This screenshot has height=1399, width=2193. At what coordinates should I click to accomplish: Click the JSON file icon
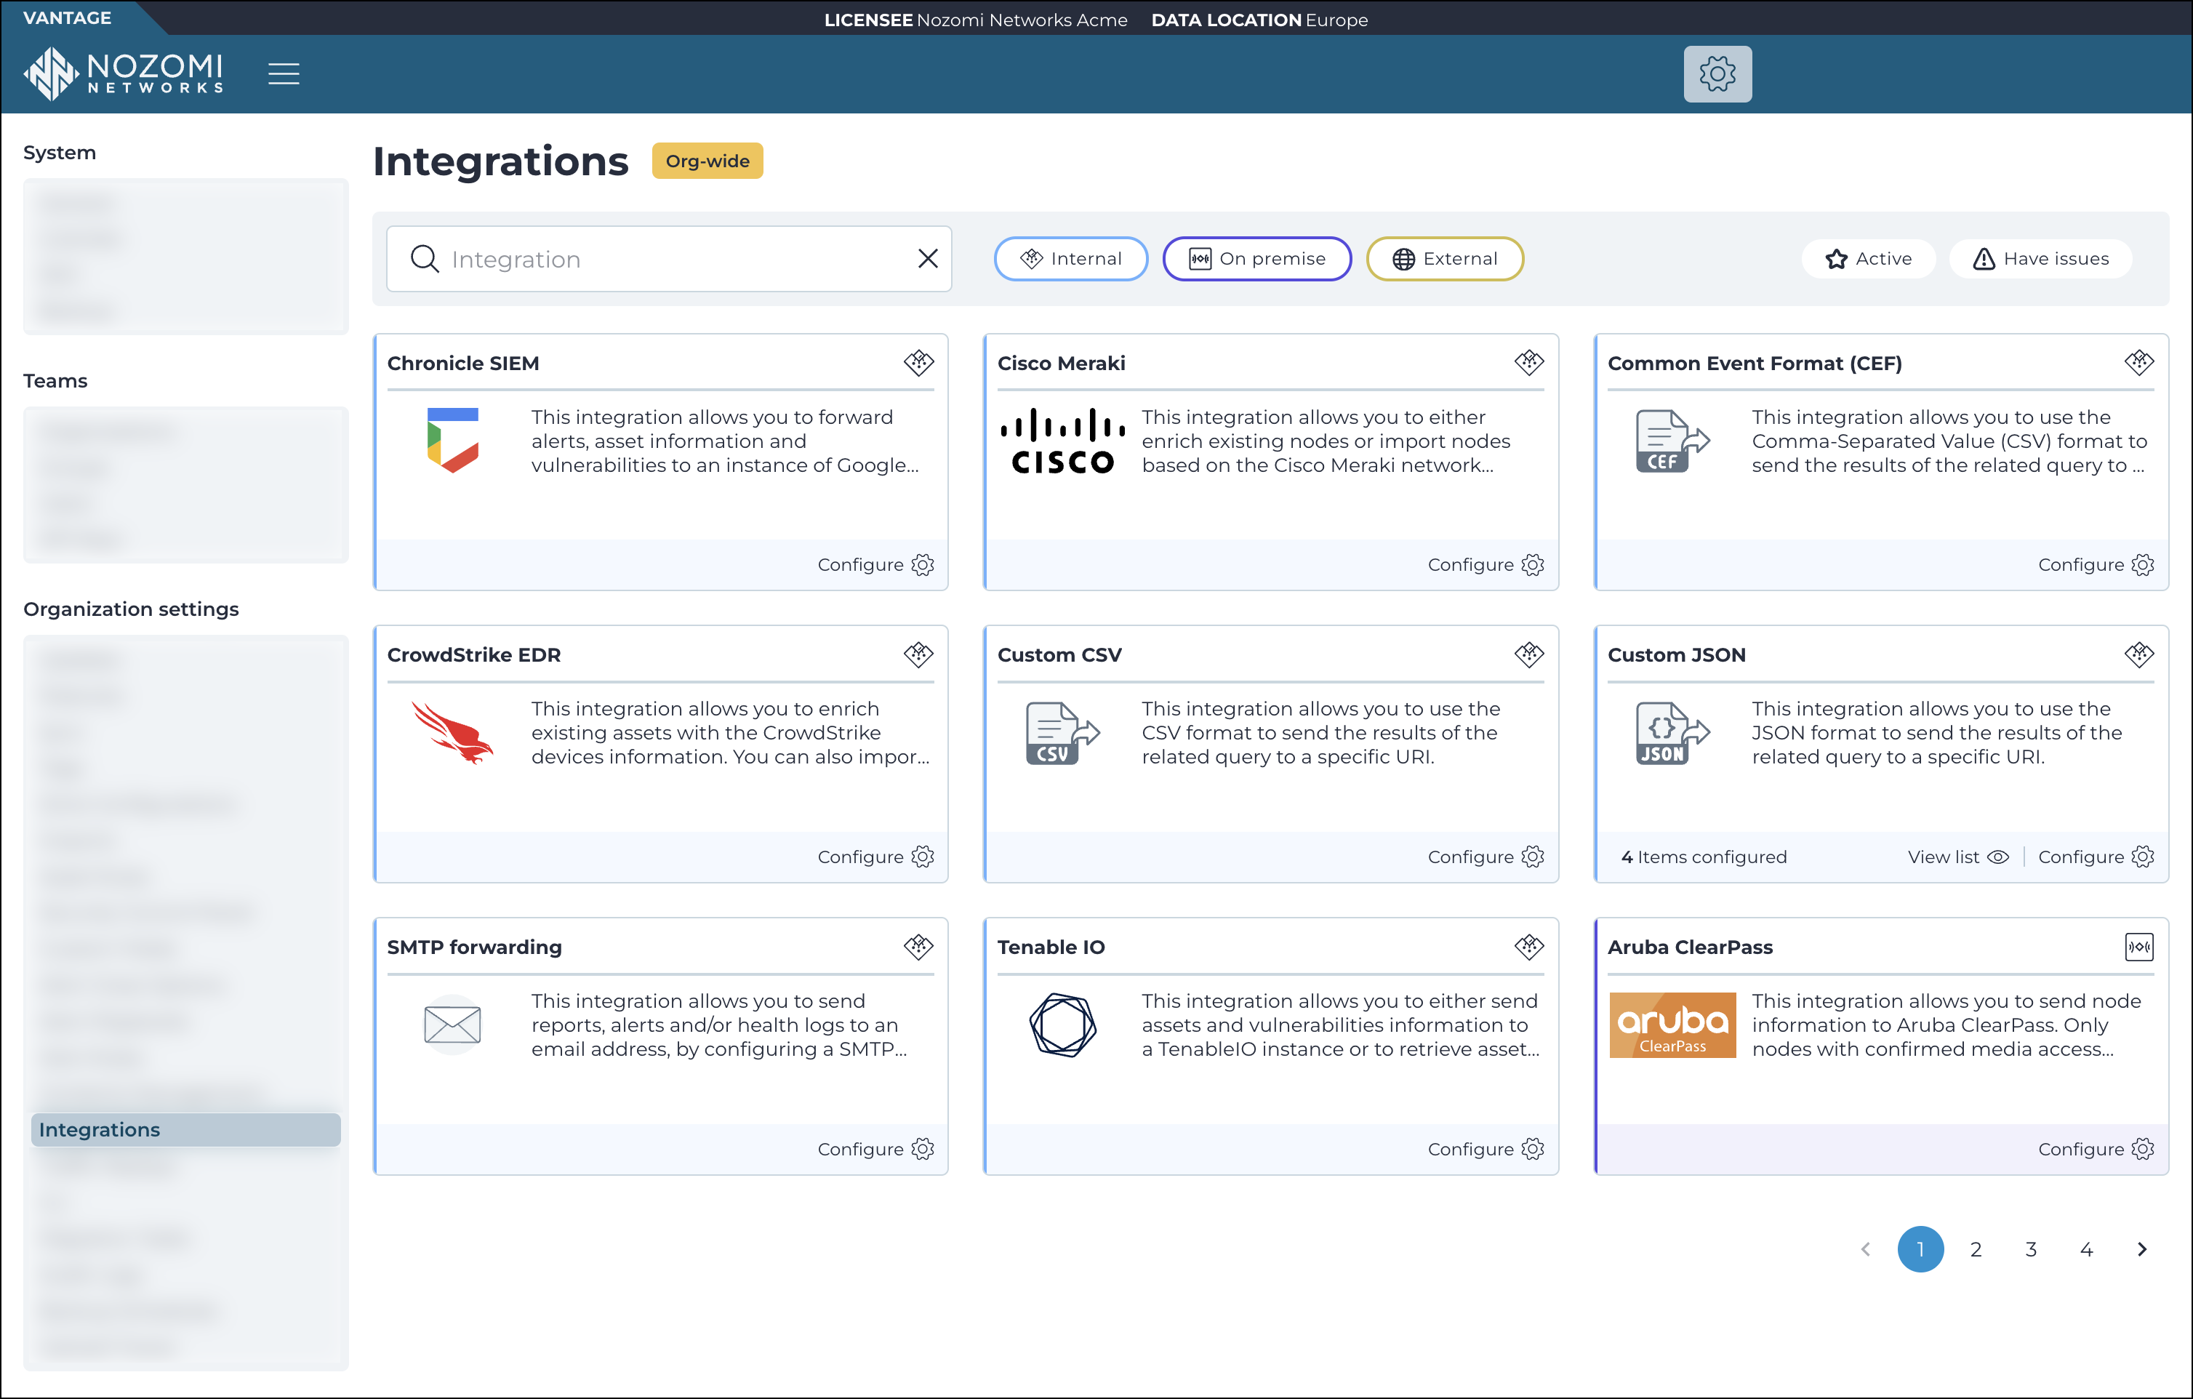click(1672, 733)
